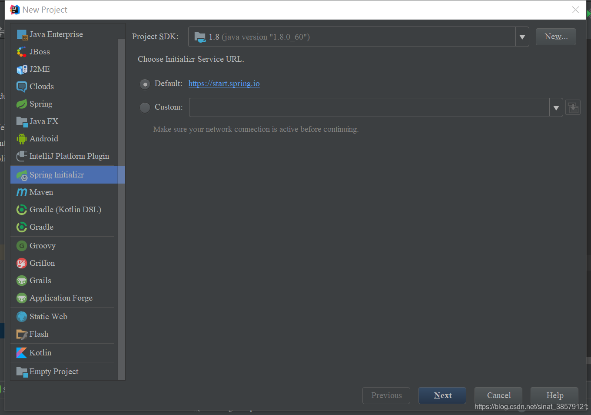Click the Kotlin K icon
Viewport: 591px width, 415px height.
pos(22,353)
